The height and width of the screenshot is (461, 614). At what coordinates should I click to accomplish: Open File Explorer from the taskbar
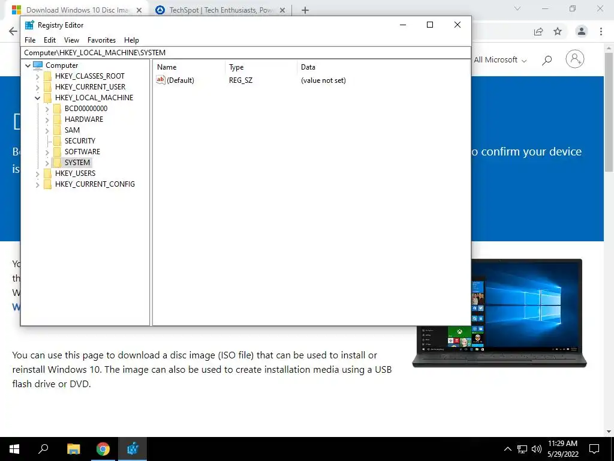74,449
